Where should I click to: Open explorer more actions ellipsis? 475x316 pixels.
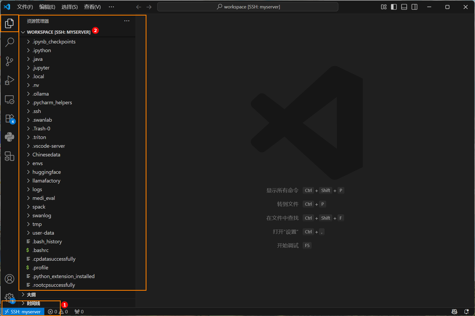[x=127, y=21]
